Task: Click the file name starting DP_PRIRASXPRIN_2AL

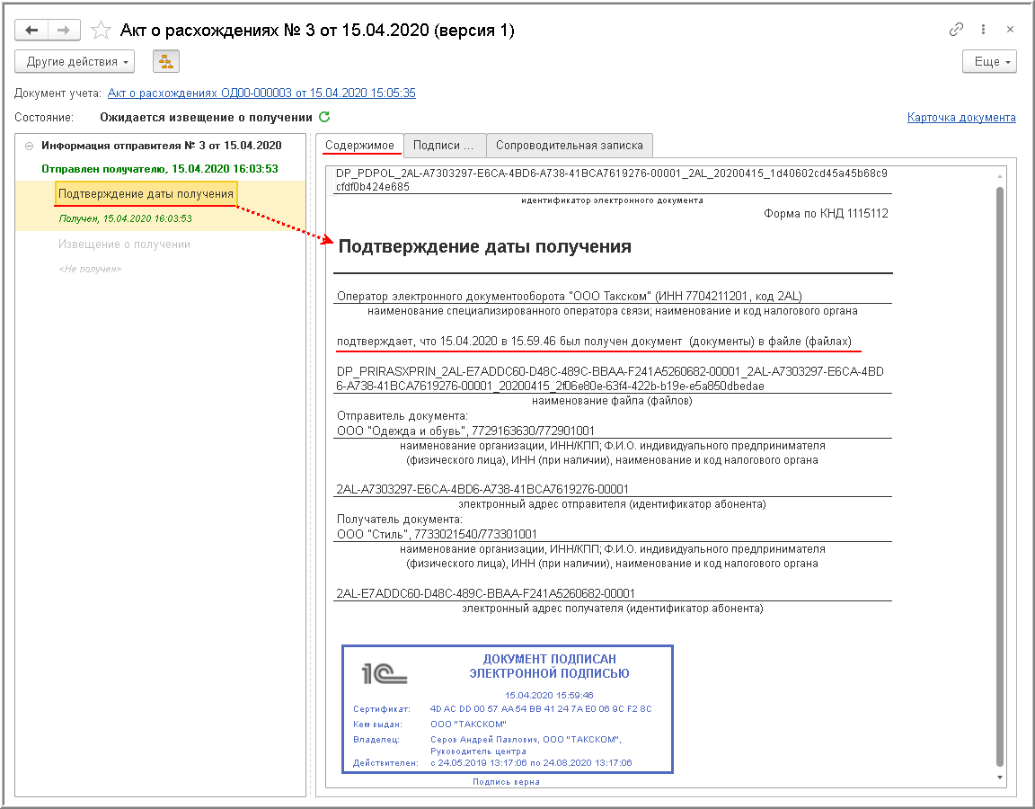Action: (x=610, y=378)
